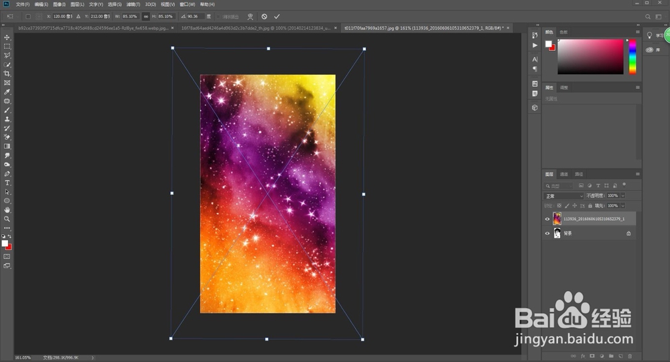Open the Properties panel flyout menu
This screenshot has width=670, height=362.
[638, 88]
